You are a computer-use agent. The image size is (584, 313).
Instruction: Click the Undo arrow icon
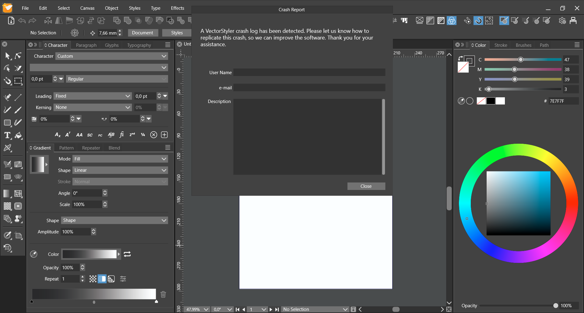pyautogui.click(x=22, y=21)
